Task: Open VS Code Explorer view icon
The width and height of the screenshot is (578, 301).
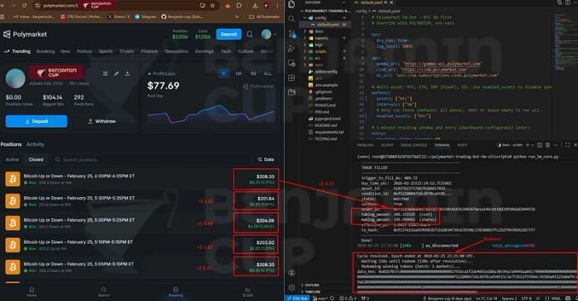Action: [291, 4]
